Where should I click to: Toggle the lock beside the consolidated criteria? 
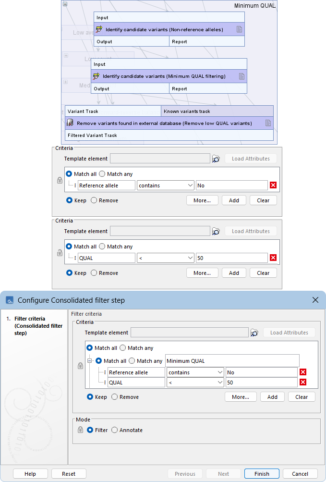(x=81, y=366)
